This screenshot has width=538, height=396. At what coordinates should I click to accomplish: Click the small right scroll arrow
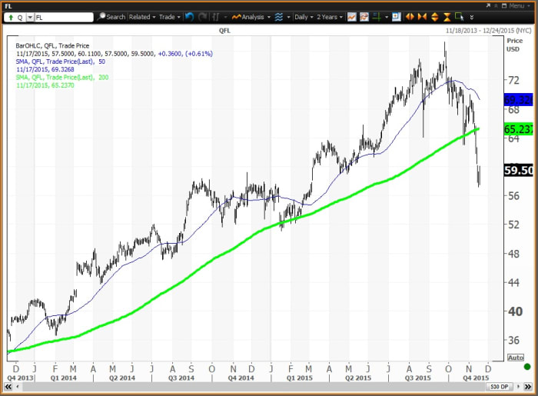518,387
